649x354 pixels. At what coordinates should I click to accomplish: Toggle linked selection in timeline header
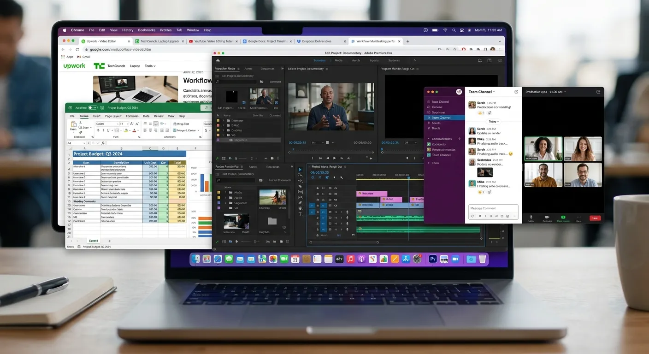click(327, 177)
